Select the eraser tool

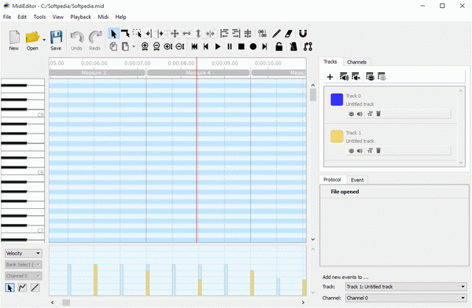click(289, 34)
